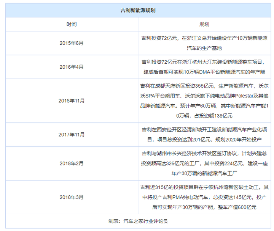Select the plan text about 成都天府新区 investment
Image resolution: width=274 pixels, height=231 pixels.
tap(204, 101)
